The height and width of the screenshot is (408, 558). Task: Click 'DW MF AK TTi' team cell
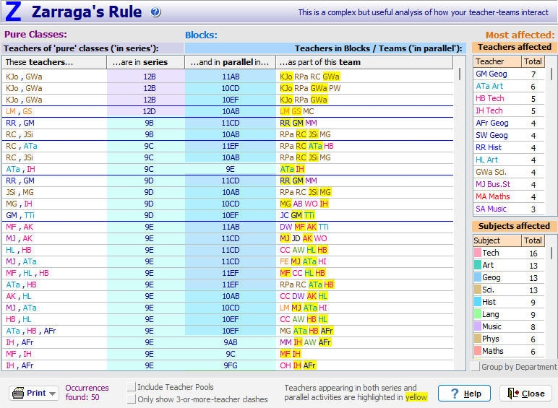pyautogui.click(x=364, y=227)
